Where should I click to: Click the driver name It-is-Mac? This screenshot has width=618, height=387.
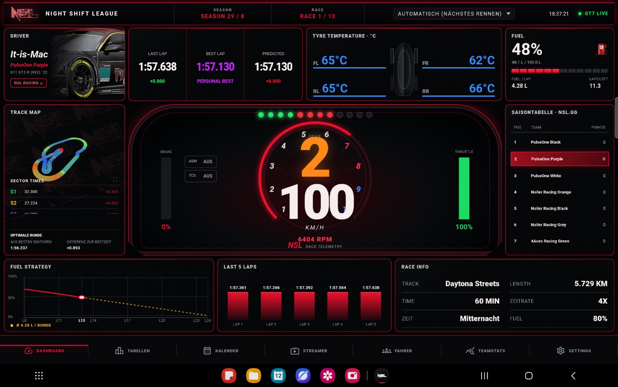click(29, 54)
